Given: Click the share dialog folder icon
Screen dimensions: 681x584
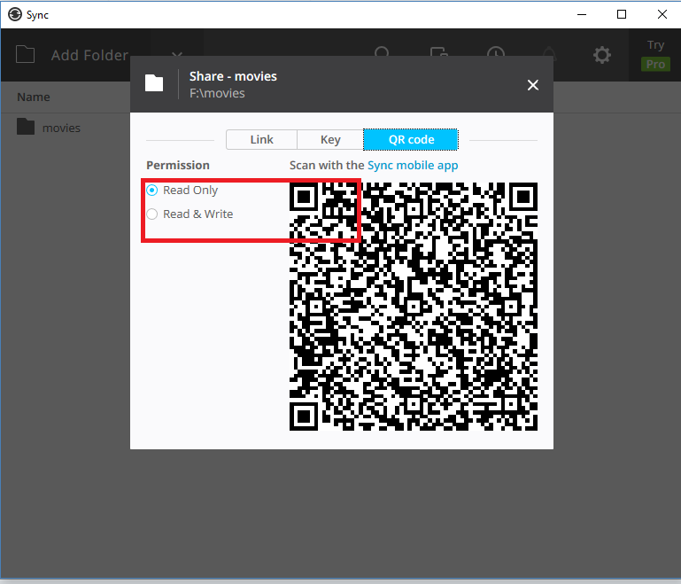Looking at the screenshot, I should pos(154,83).
